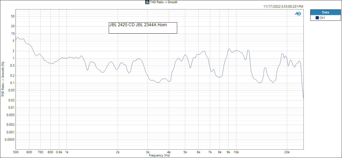Click the timestamp 11/17/2022 3:53:00.201 PM
The width and height of the screenshot is (342, 158).
pyautogui.click(x=283, y=7)
